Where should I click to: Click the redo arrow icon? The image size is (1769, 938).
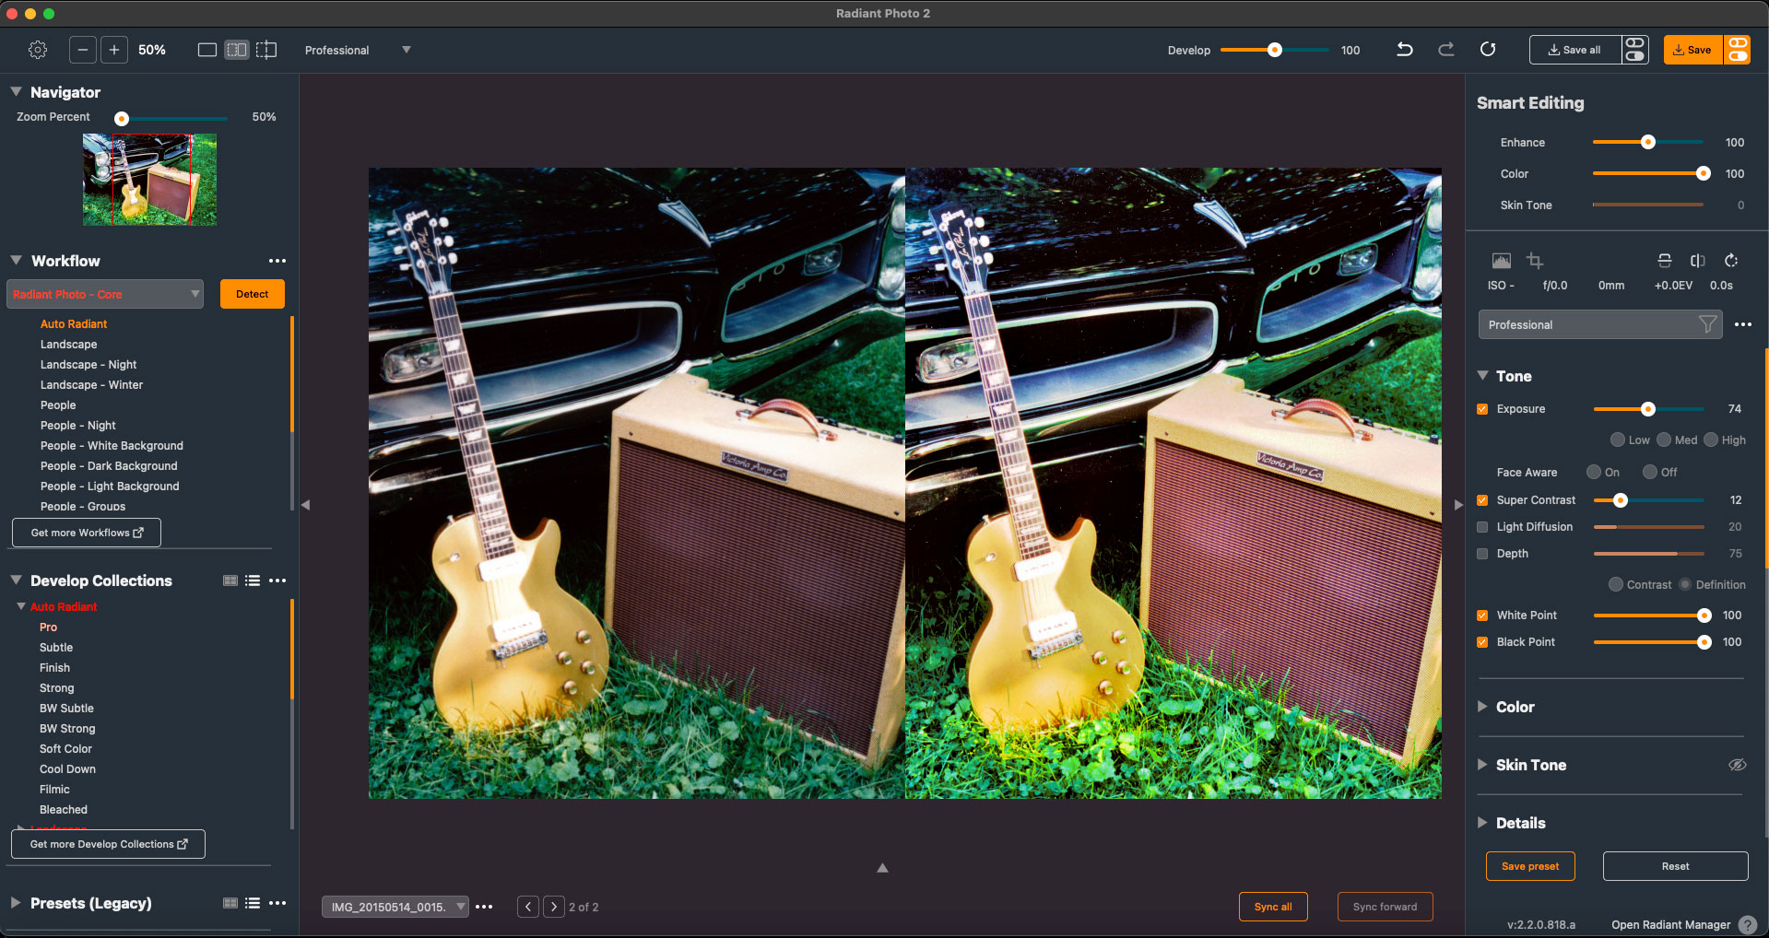point(1445,50)
